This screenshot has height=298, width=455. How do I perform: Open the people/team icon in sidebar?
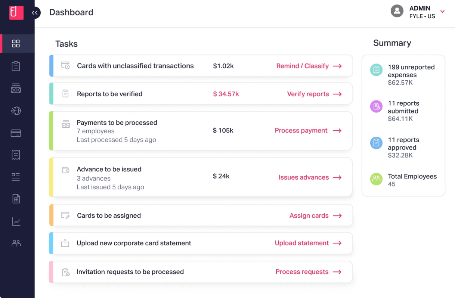(16, 243)
